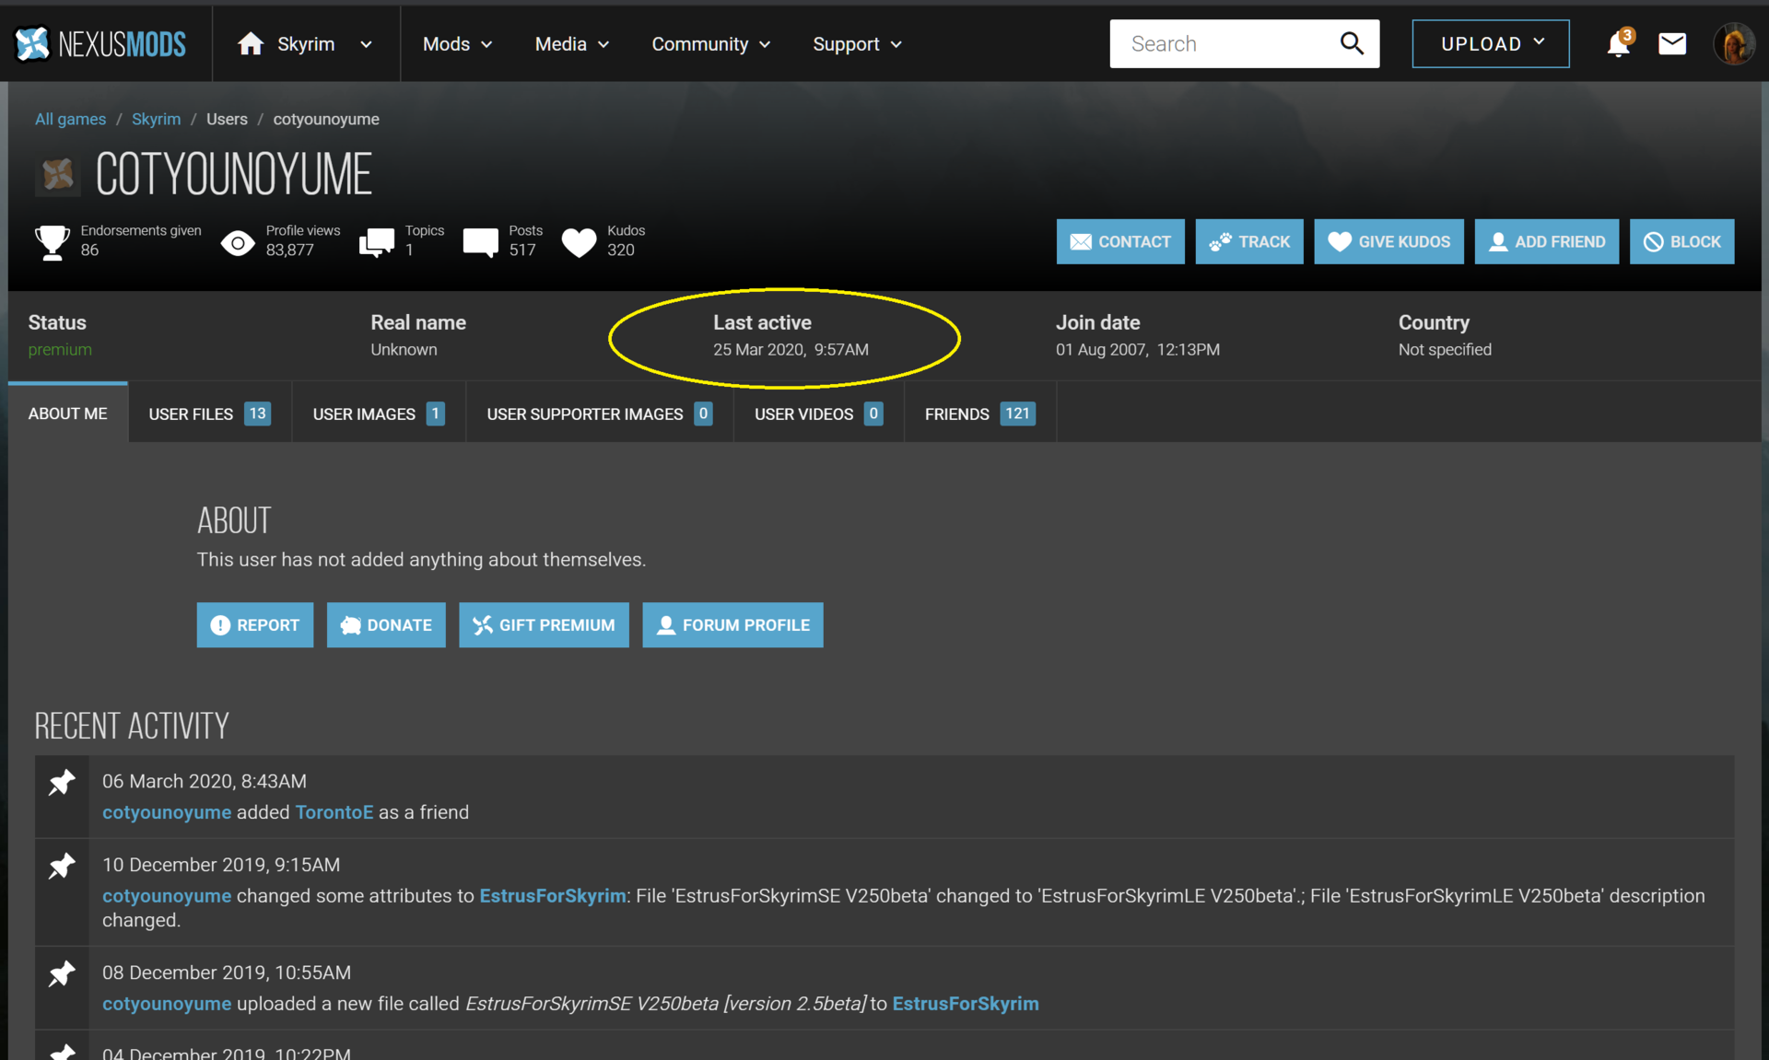Open the Upload dropdown button
1769x1060 pixels.
tap(1491, 43)
